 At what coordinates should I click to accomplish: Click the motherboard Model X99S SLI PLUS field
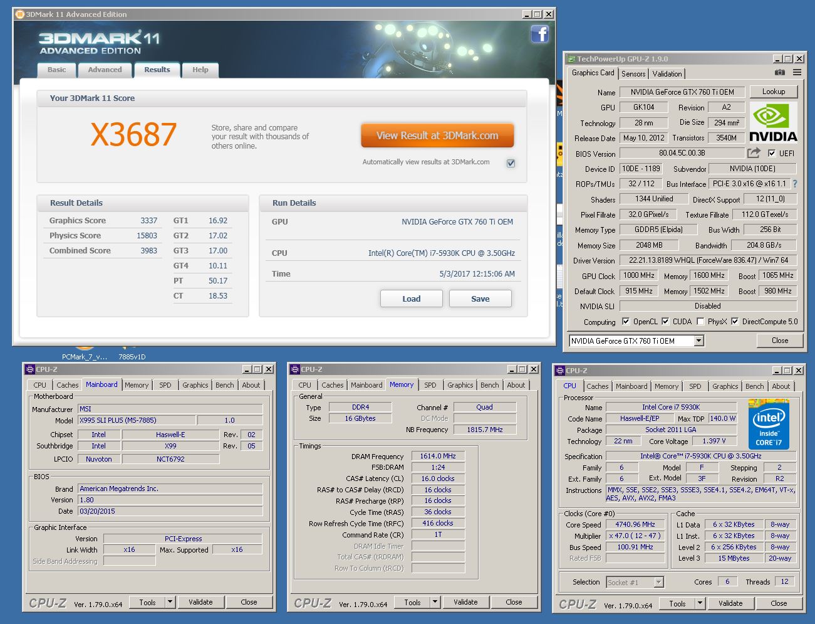[x=137, y=420]
